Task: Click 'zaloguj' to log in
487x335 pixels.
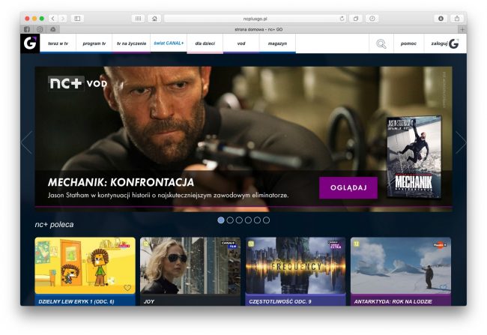Action: click(x=445, y=43)
